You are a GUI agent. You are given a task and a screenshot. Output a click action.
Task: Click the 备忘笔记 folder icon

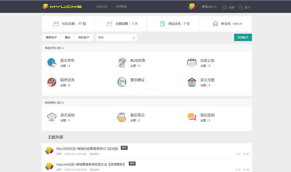pos(122,117)
